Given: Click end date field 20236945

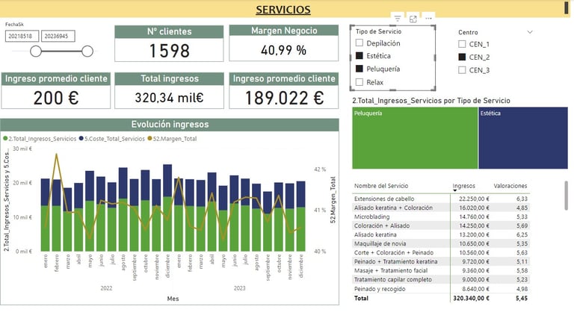Looking at the screenshot, I should [58, 36].
